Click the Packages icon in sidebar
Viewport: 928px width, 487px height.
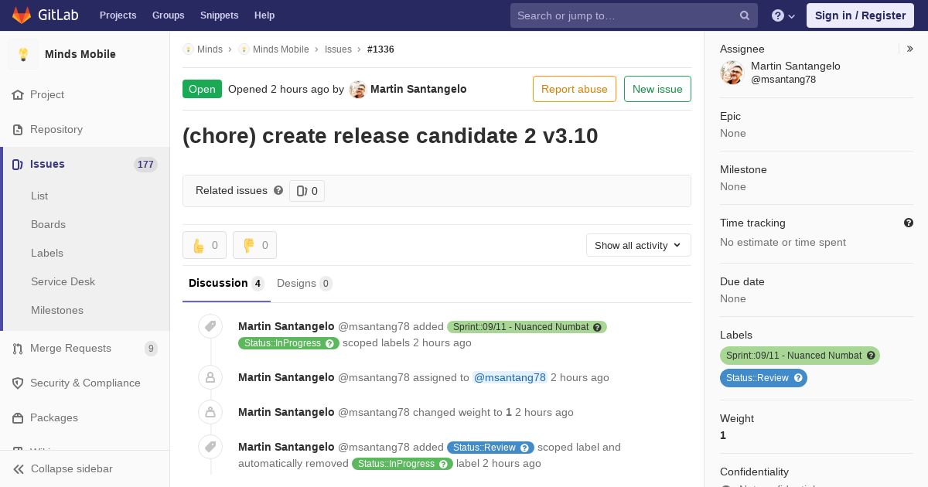18,418
